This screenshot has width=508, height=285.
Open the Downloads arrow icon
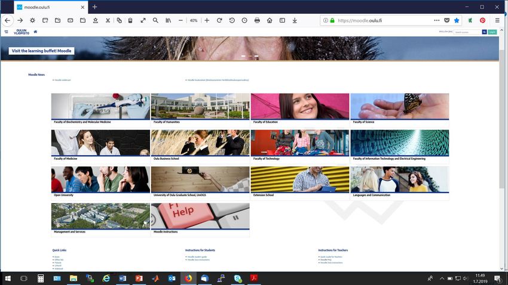pos(295,20)
